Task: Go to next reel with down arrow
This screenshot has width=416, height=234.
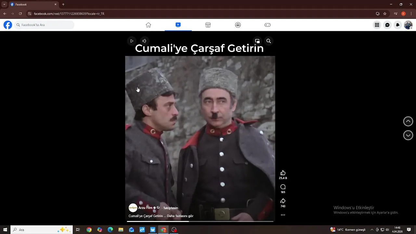Action: (408, 135)
